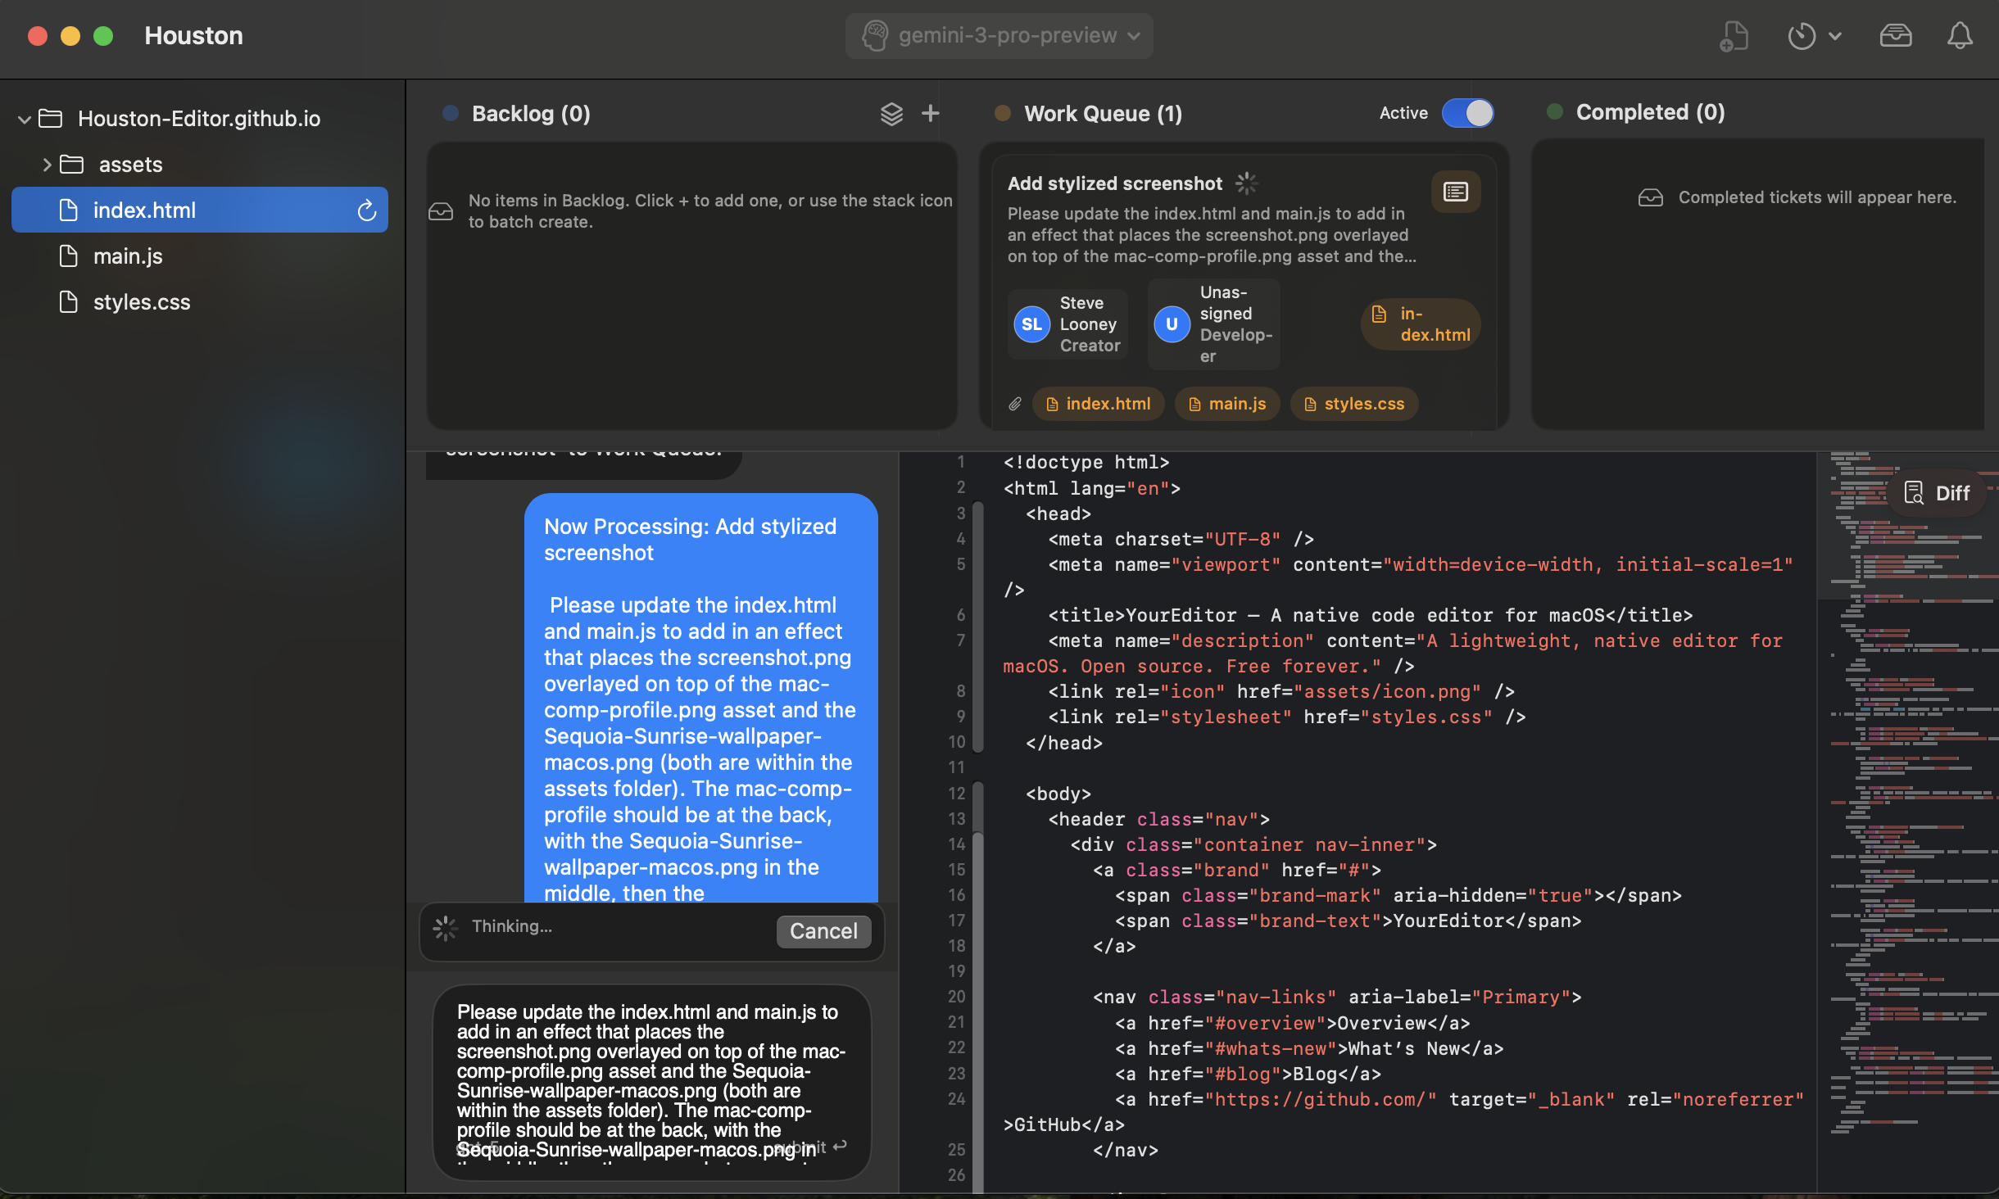Collapse the Houston-Editor.github.io tree
The height and width of the screenshot is (1199, 1999).
[24, 117]
